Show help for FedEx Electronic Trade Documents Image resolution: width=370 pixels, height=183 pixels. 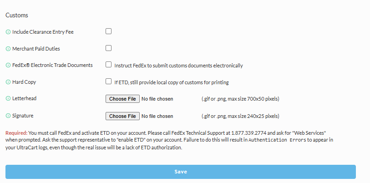pyautogui.click(x=8, y=65)
